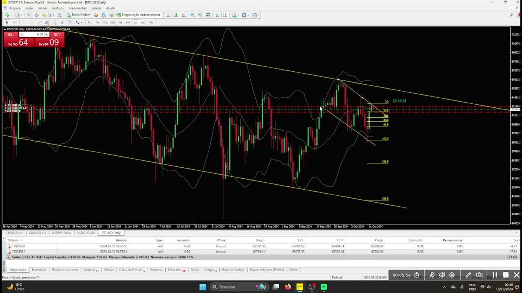Open Firefox from the taskbar
Screen dimensions: 522x293
tap(288, 287)
